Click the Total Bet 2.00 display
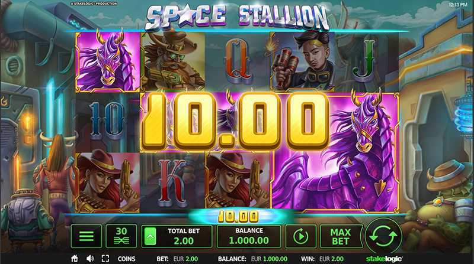 click(184, 236)
